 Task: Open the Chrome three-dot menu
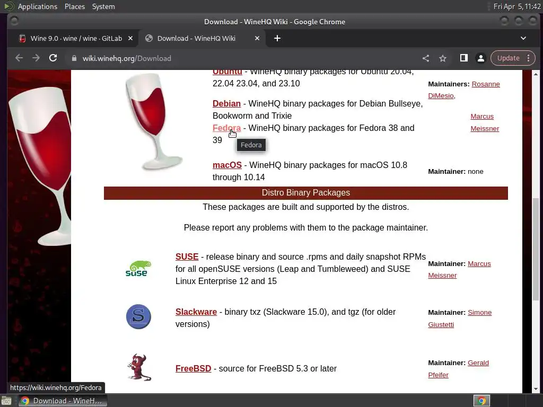(x=529, y=58)
